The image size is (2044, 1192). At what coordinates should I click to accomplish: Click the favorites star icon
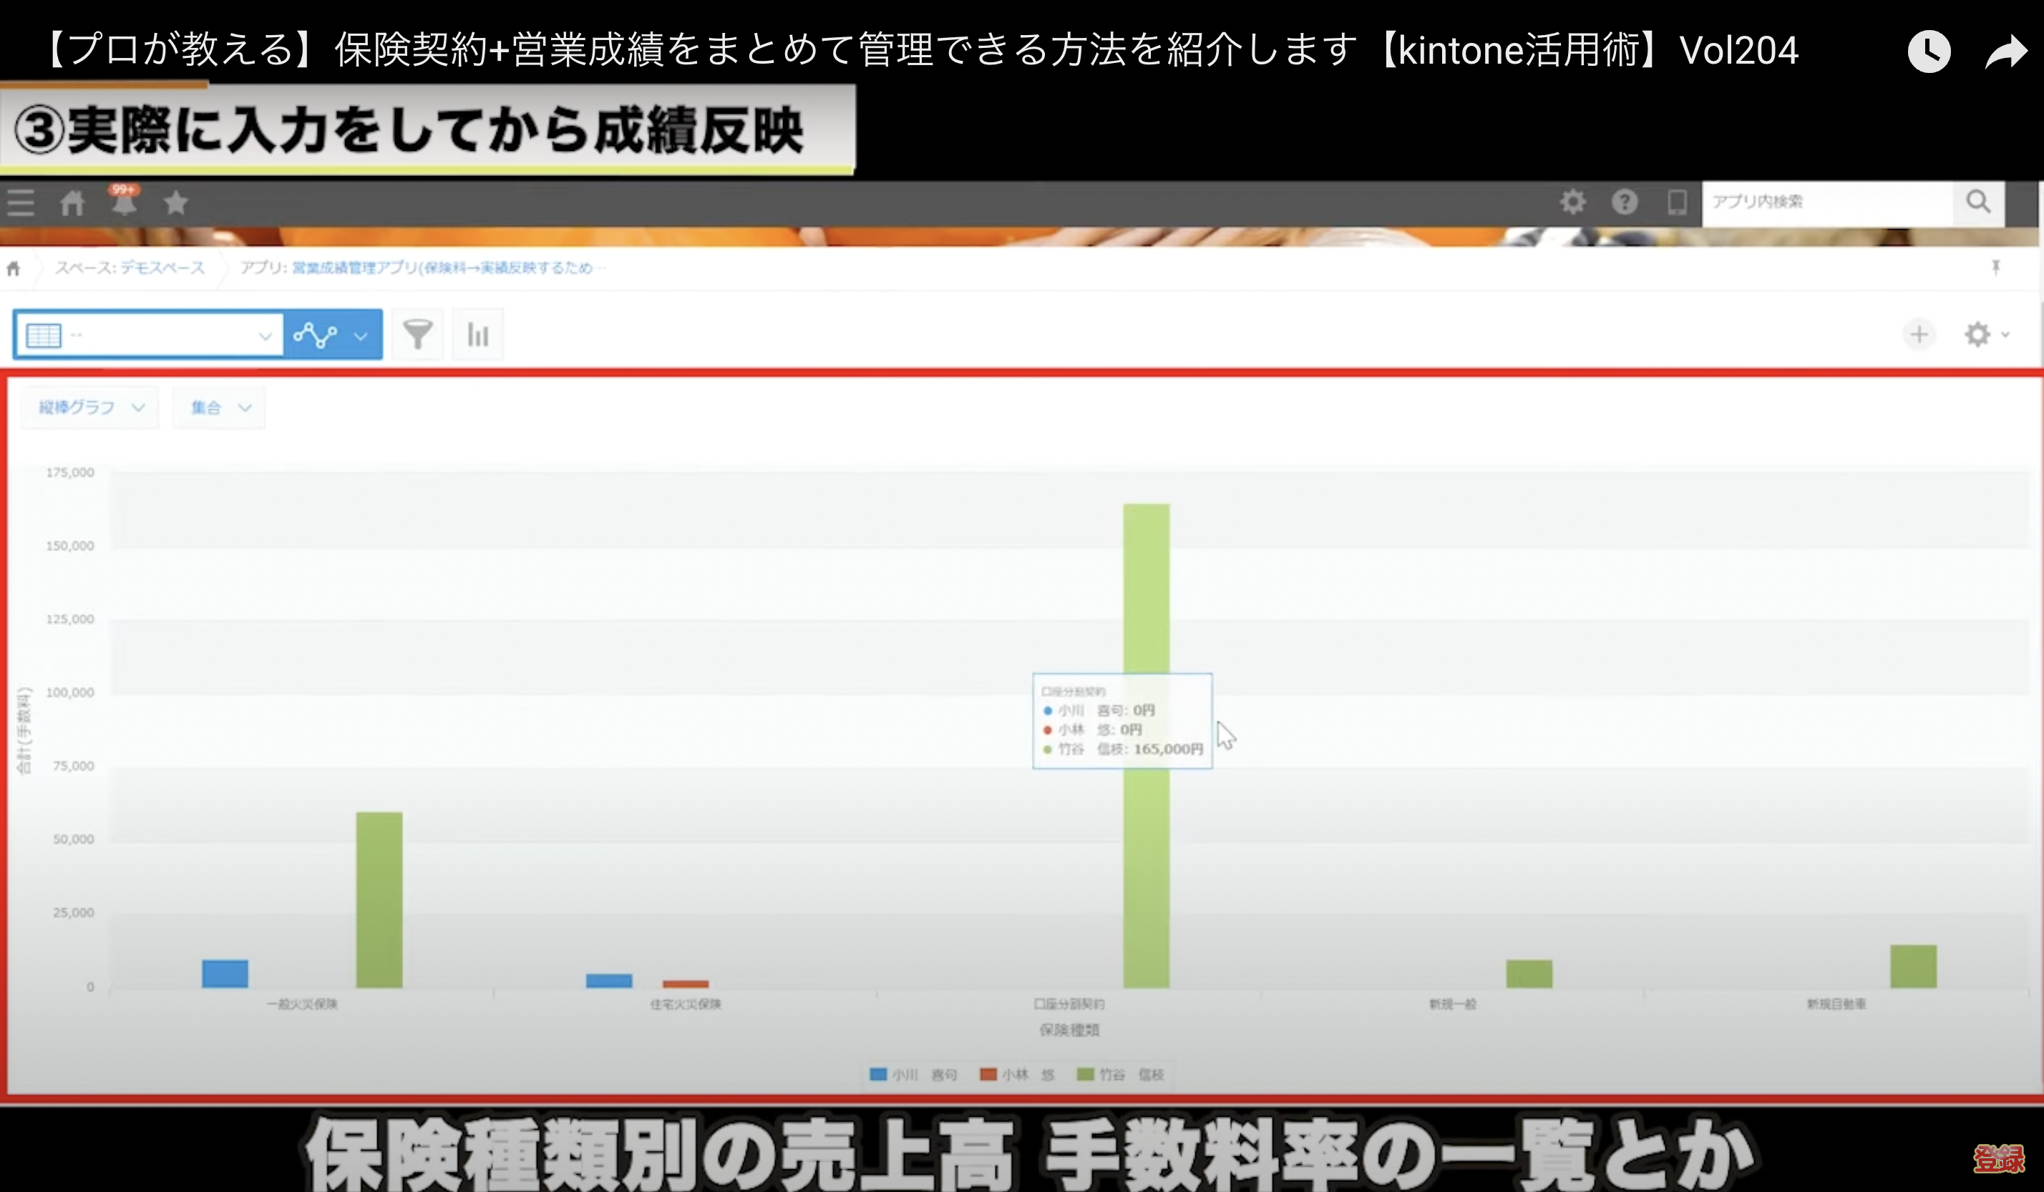coord(175,202)
